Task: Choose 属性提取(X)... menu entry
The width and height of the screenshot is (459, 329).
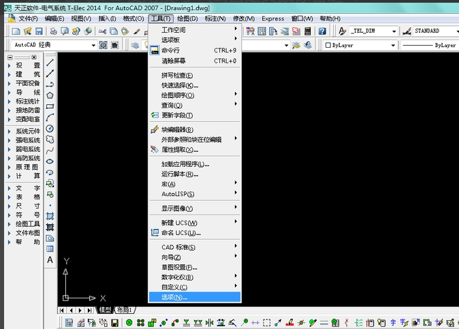Action: 195,150
